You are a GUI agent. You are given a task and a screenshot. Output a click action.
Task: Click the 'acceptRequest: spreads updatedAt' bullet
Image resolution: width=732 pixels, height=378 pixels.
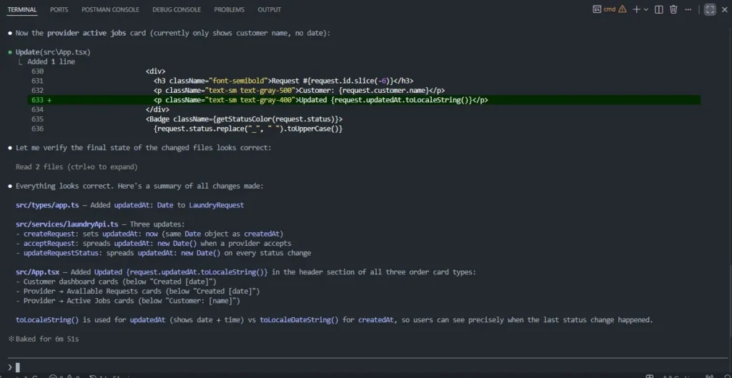point(154,244)
